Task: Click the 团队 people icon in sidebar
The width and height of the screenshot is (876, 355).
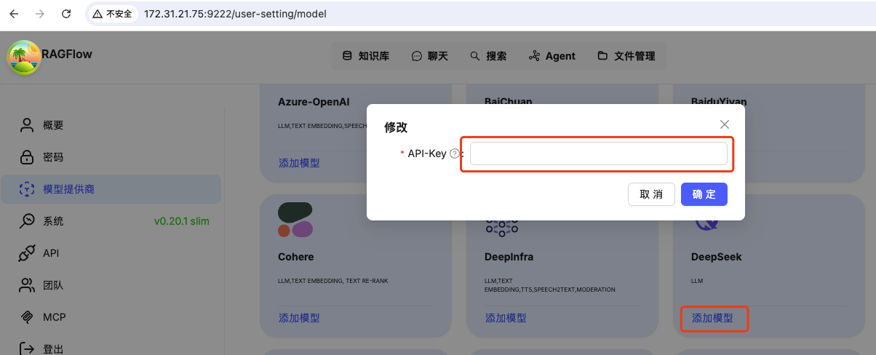Action: [x=27, y=285]
